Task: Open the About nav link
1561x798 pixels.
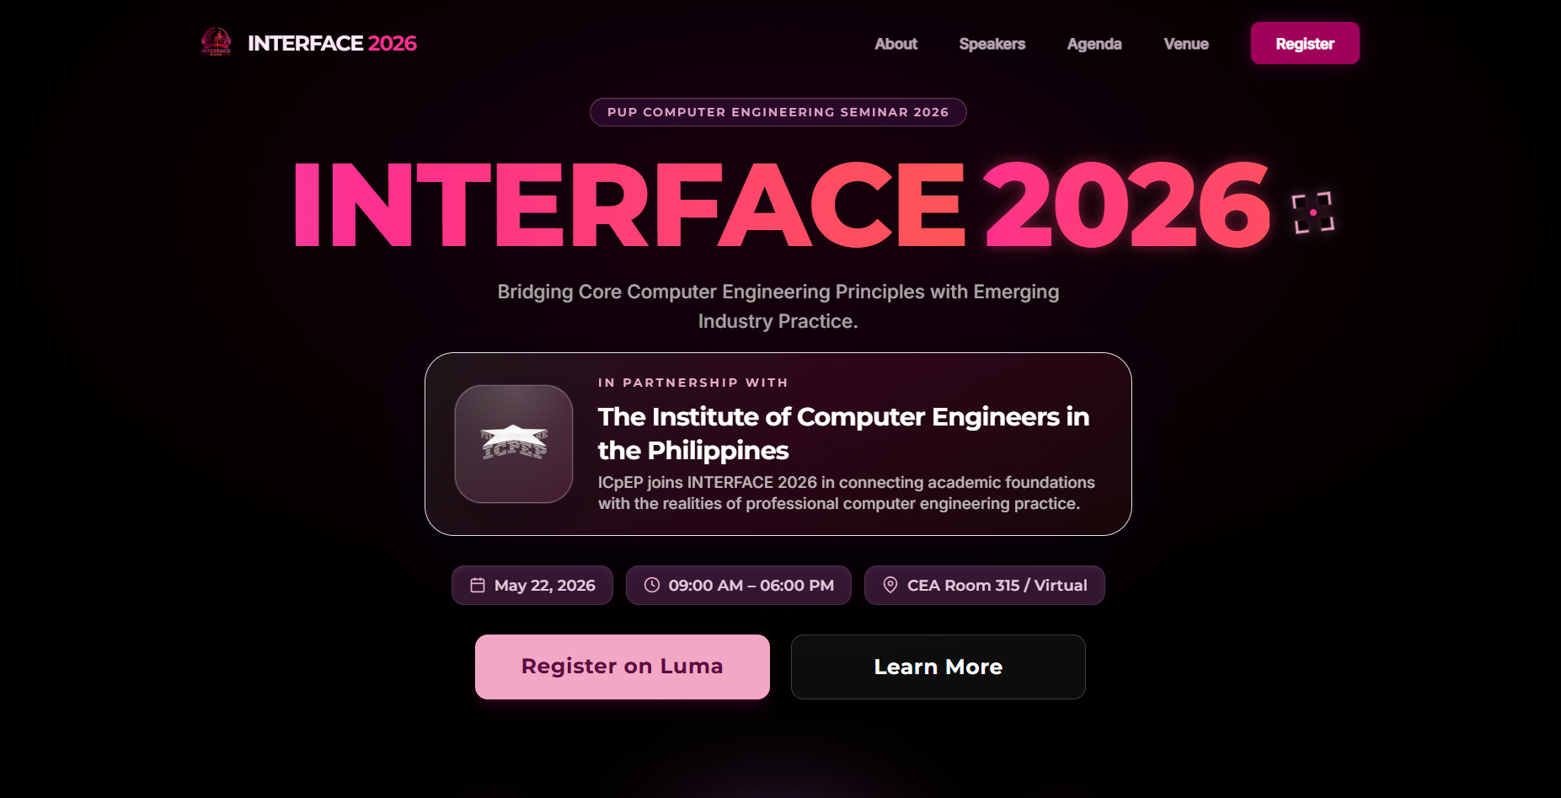Action: 895,44
